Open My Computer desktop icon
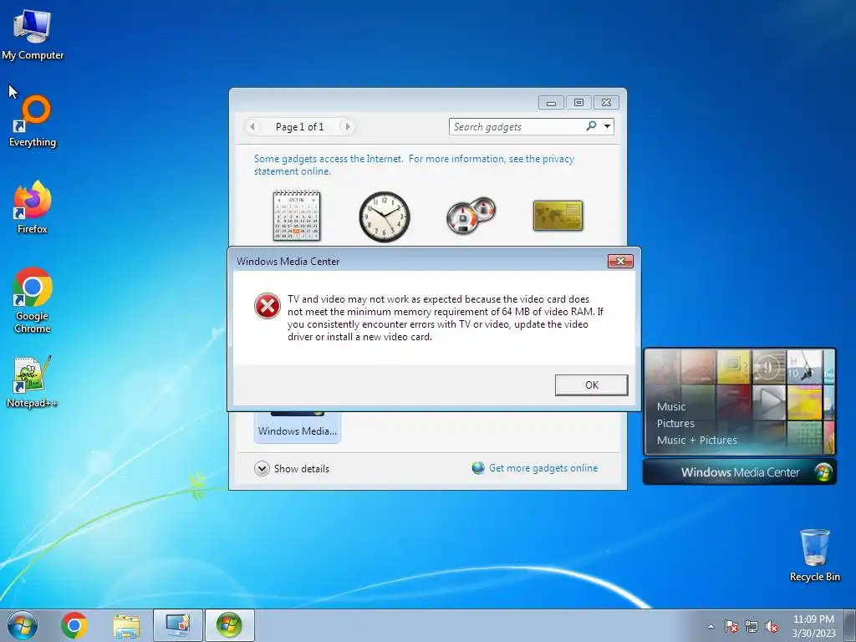 (x=33, y=33)
